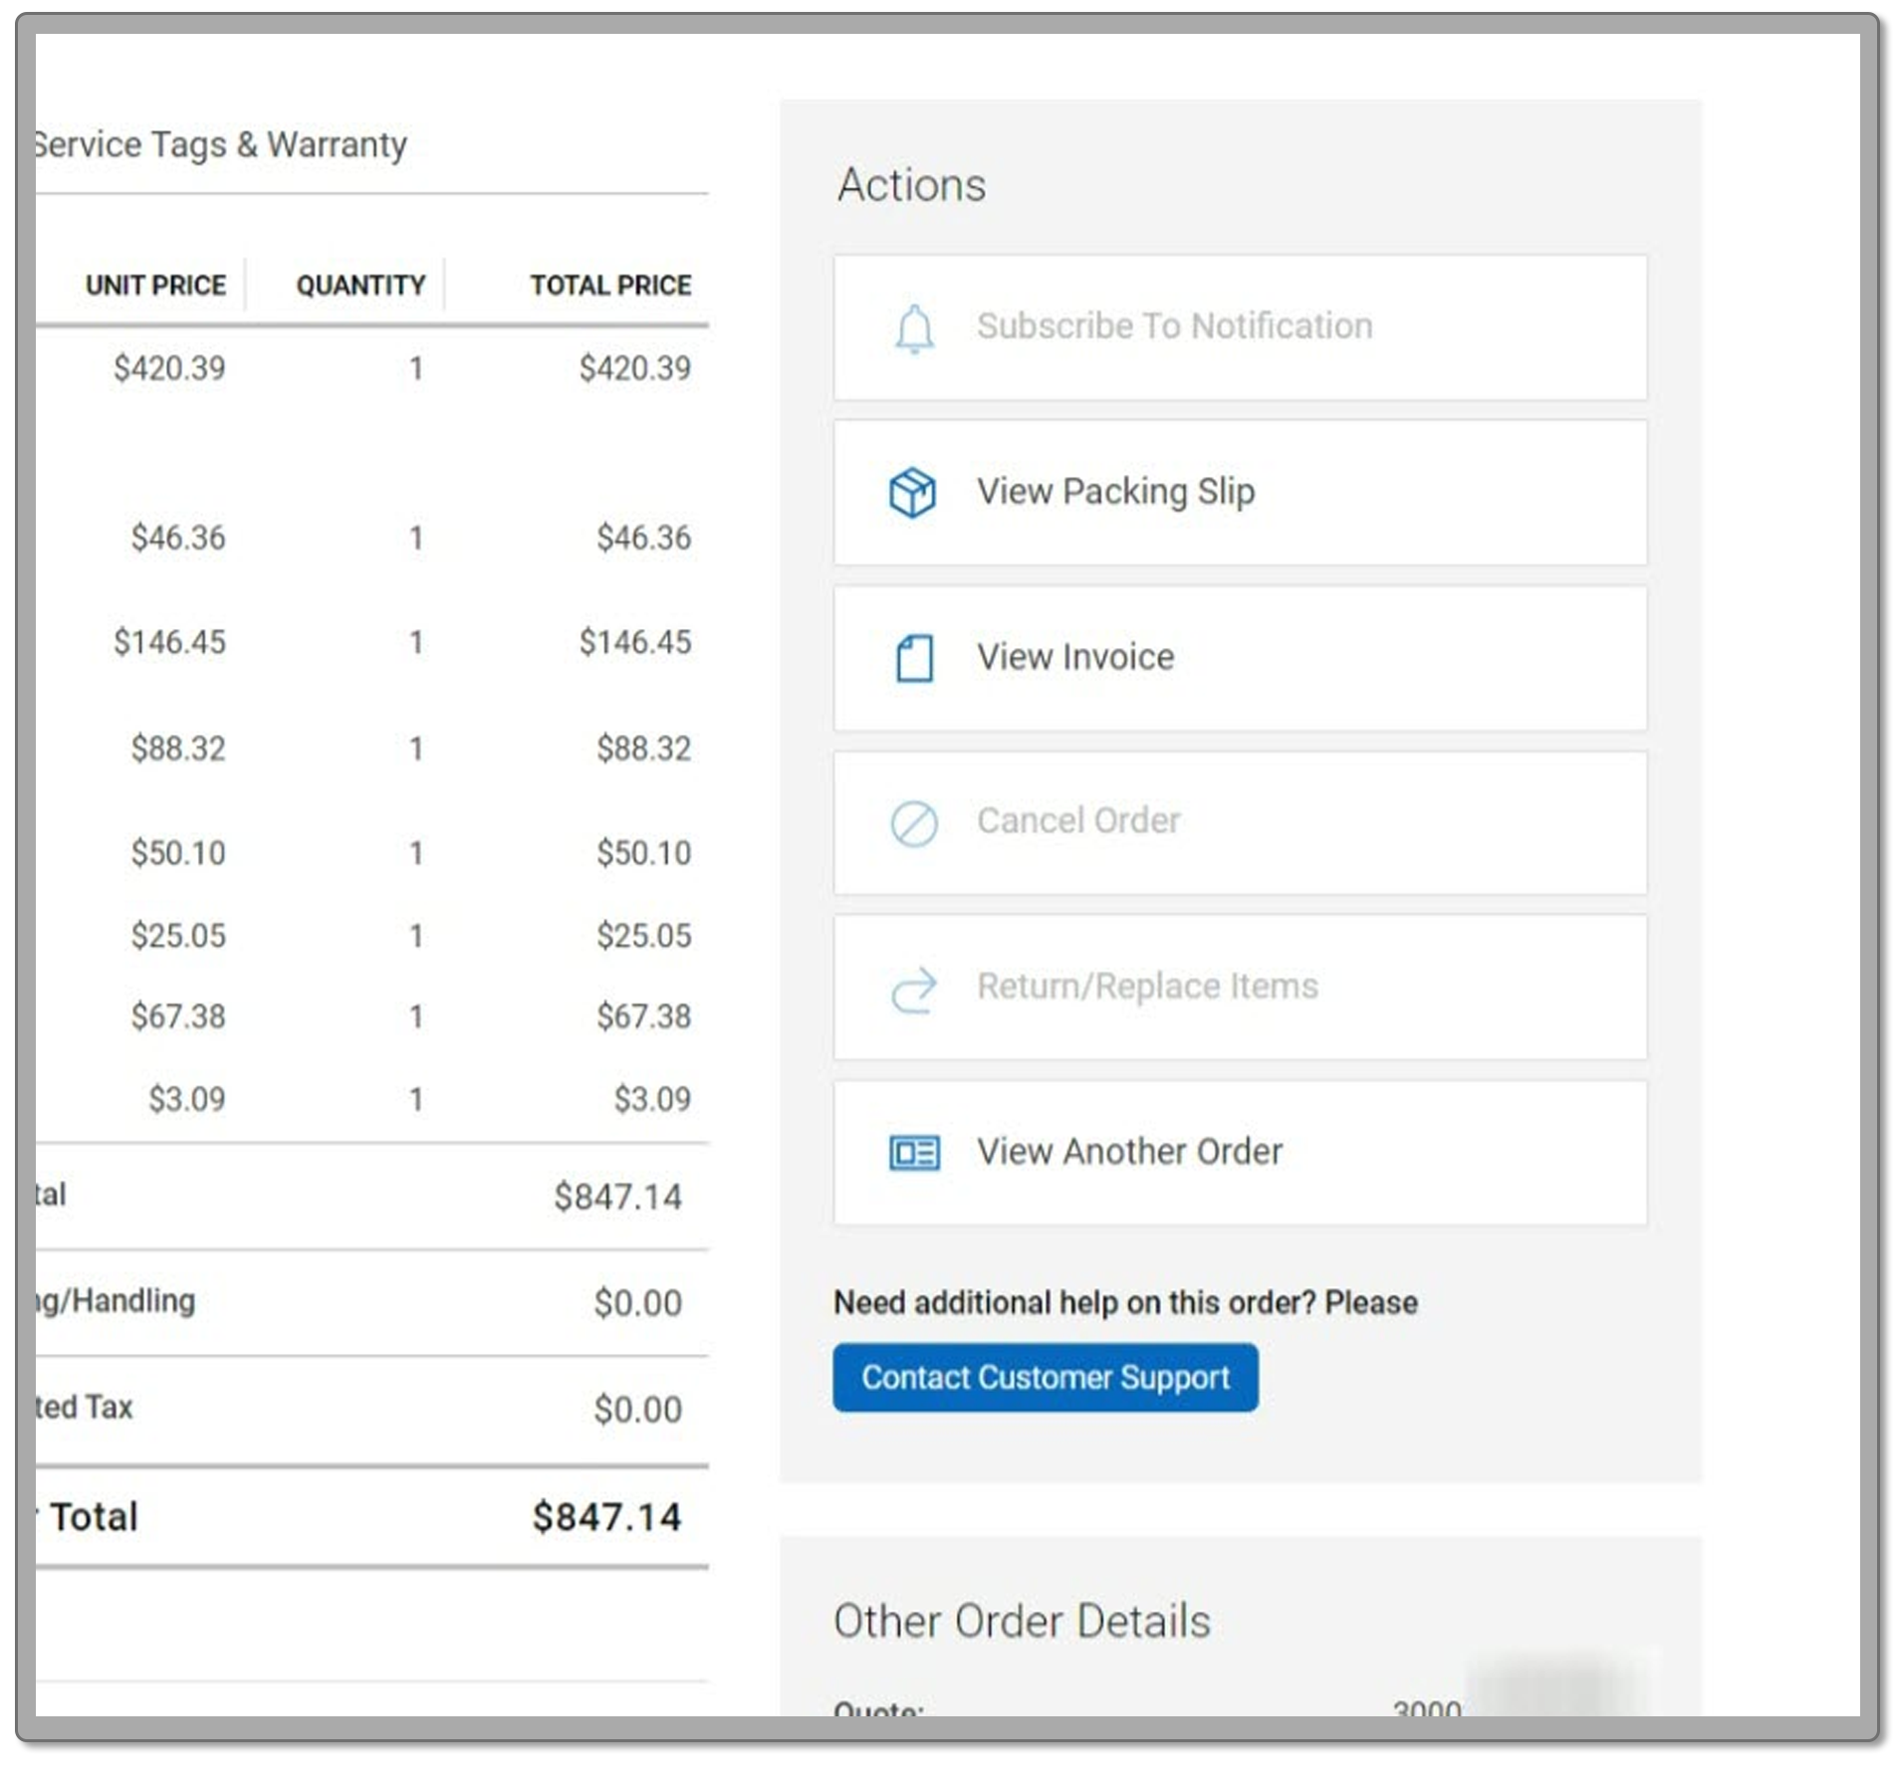
Task: Click the box icon for packing slip
Action: (x=912, y=492)
